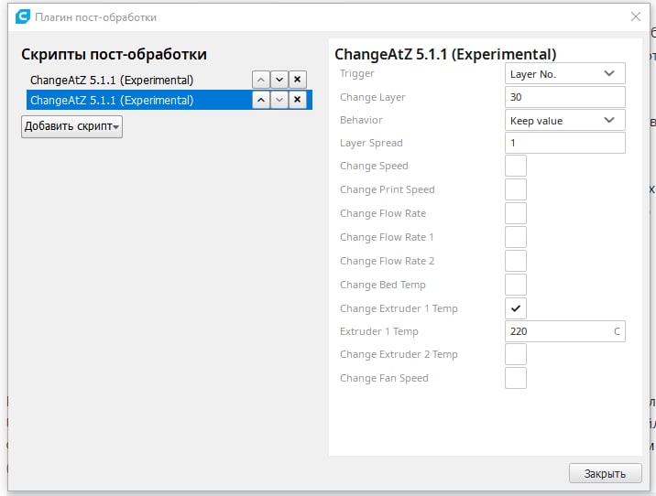Image resolution: width=656 pixels, height=496 pixels.
Task: Tick the Change Flow Rate 1 checkbox
Action: pos(516,237)
